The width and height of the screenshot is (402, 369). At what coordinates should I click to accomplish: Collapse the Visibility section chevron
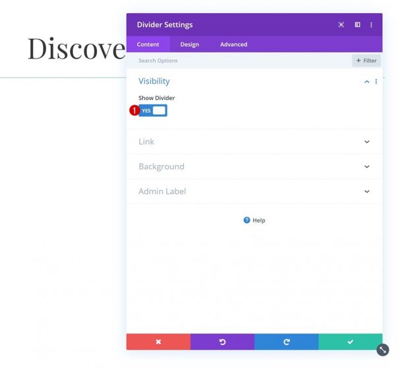[367, 82]
